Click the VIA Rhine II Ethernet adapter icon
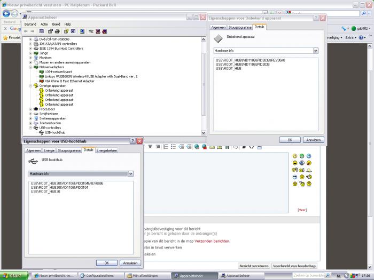 42,81
